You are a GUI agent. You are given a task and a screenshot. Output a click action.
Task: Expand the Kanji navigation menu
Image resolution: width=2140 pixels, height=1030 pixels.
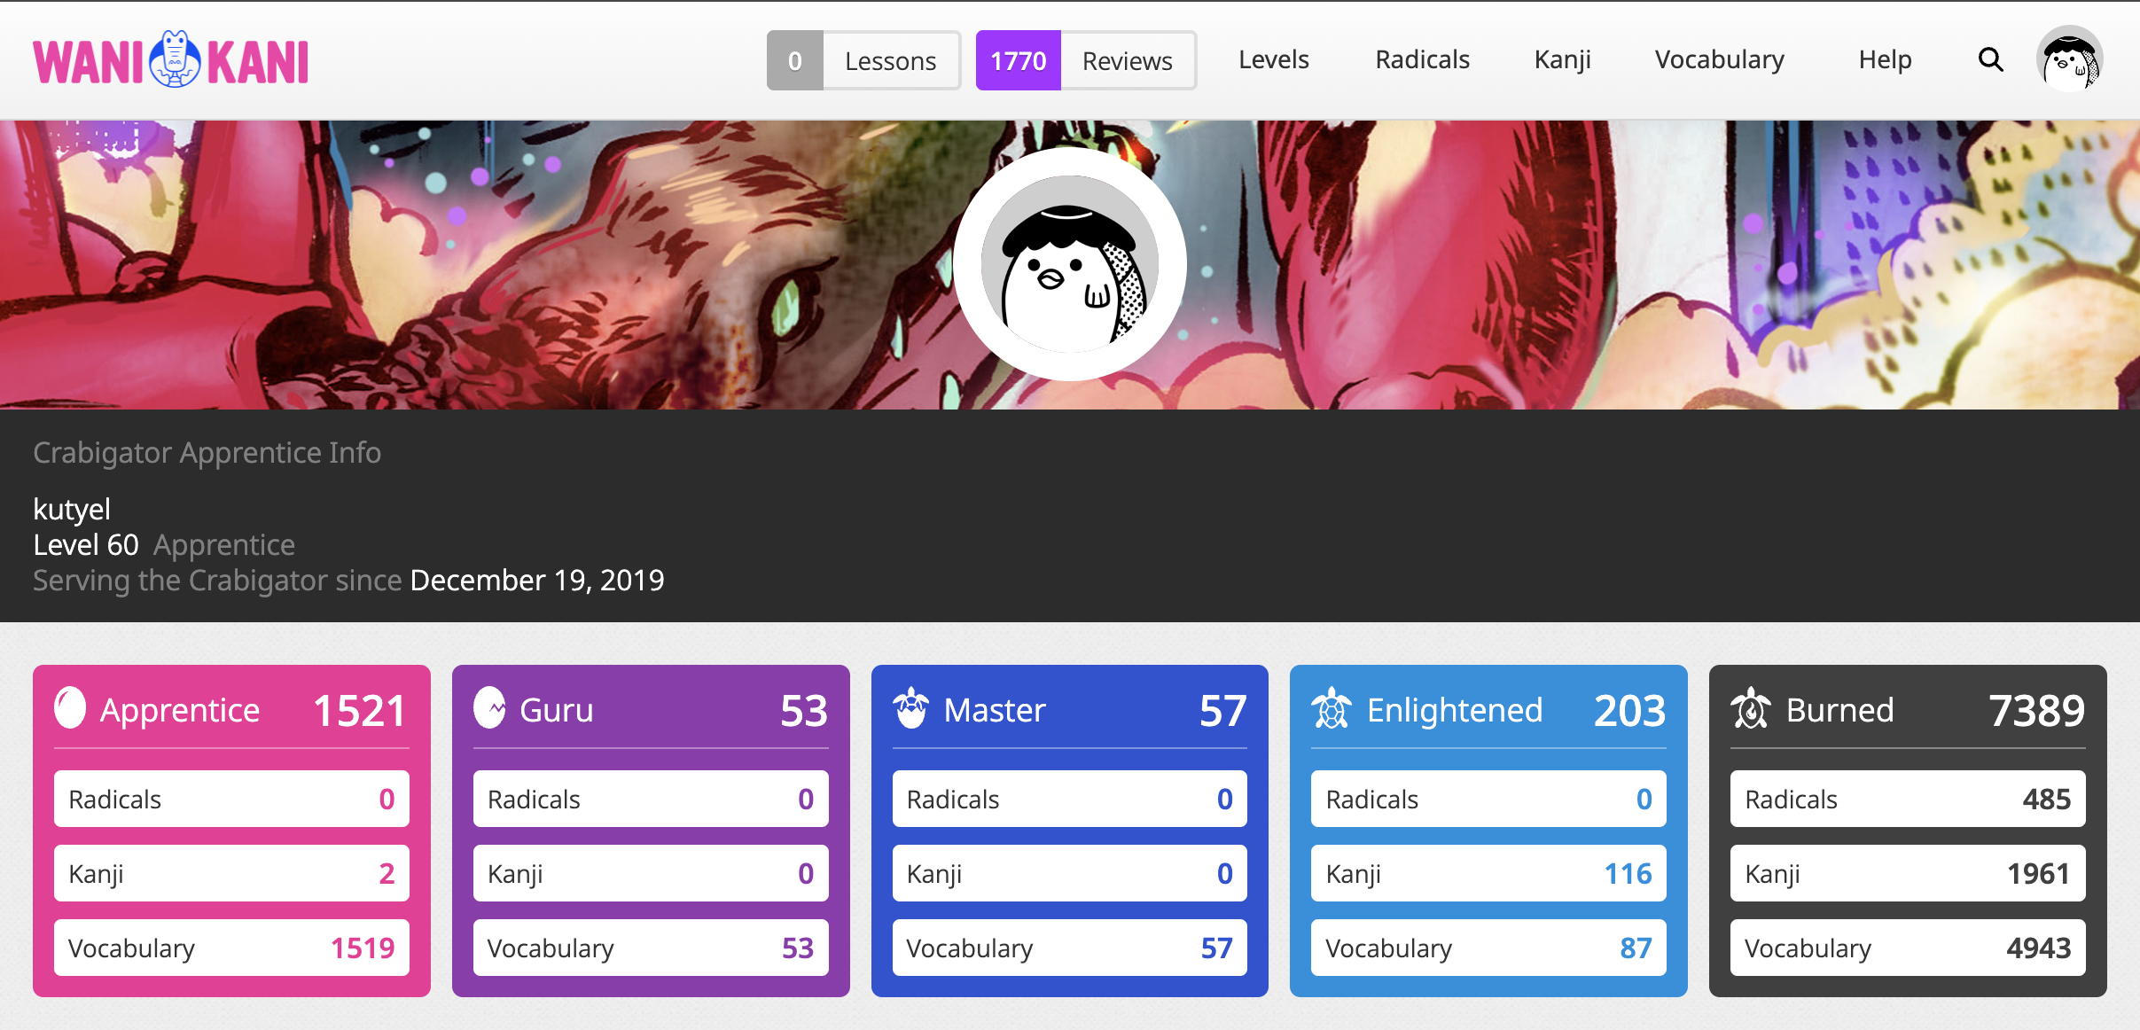[x=1562, y=59]
